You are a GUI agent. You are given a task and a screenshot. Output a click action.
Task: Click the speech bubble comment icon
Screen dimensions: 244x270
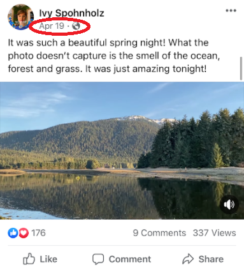(98, 259)
